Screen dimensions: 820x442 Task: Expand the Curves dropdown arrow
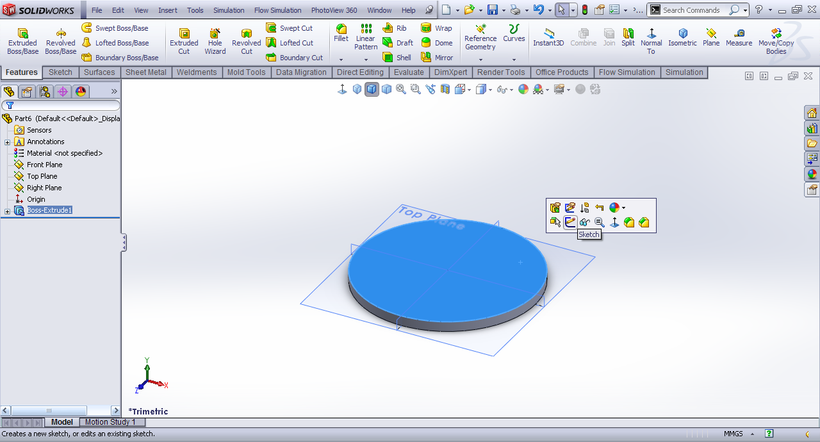tap(514, 60)
